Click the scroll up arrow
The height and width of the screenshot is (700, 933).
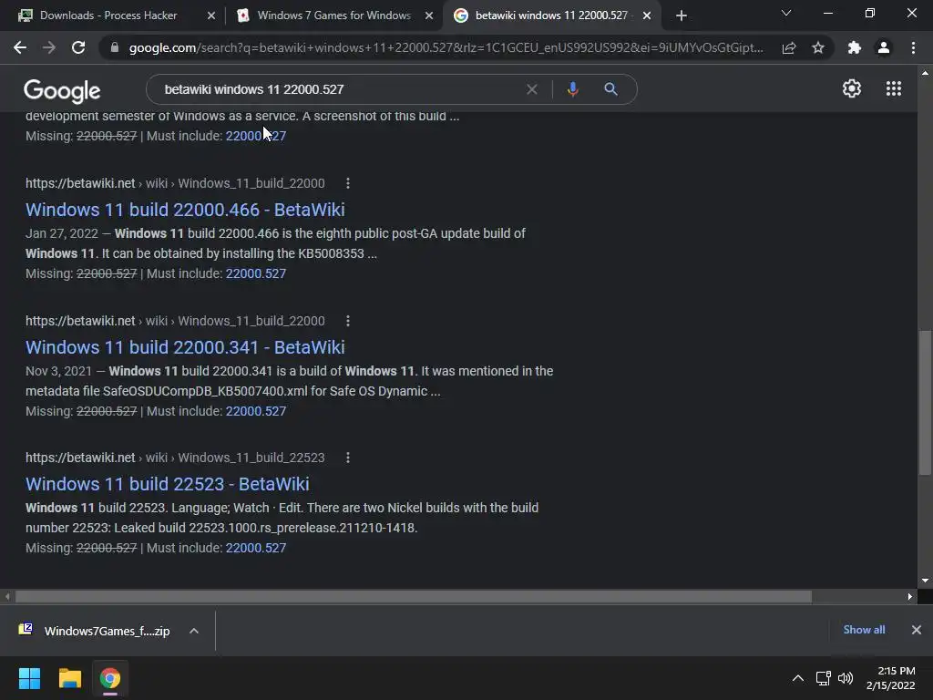(925, 73)
